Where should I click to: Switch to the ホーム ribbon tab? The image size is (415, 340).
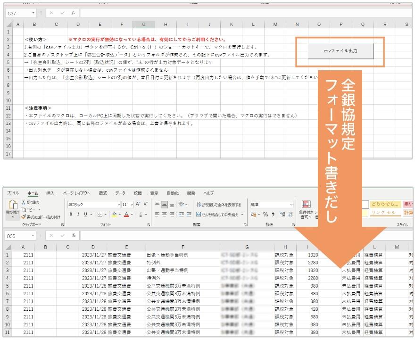point(33,193)
